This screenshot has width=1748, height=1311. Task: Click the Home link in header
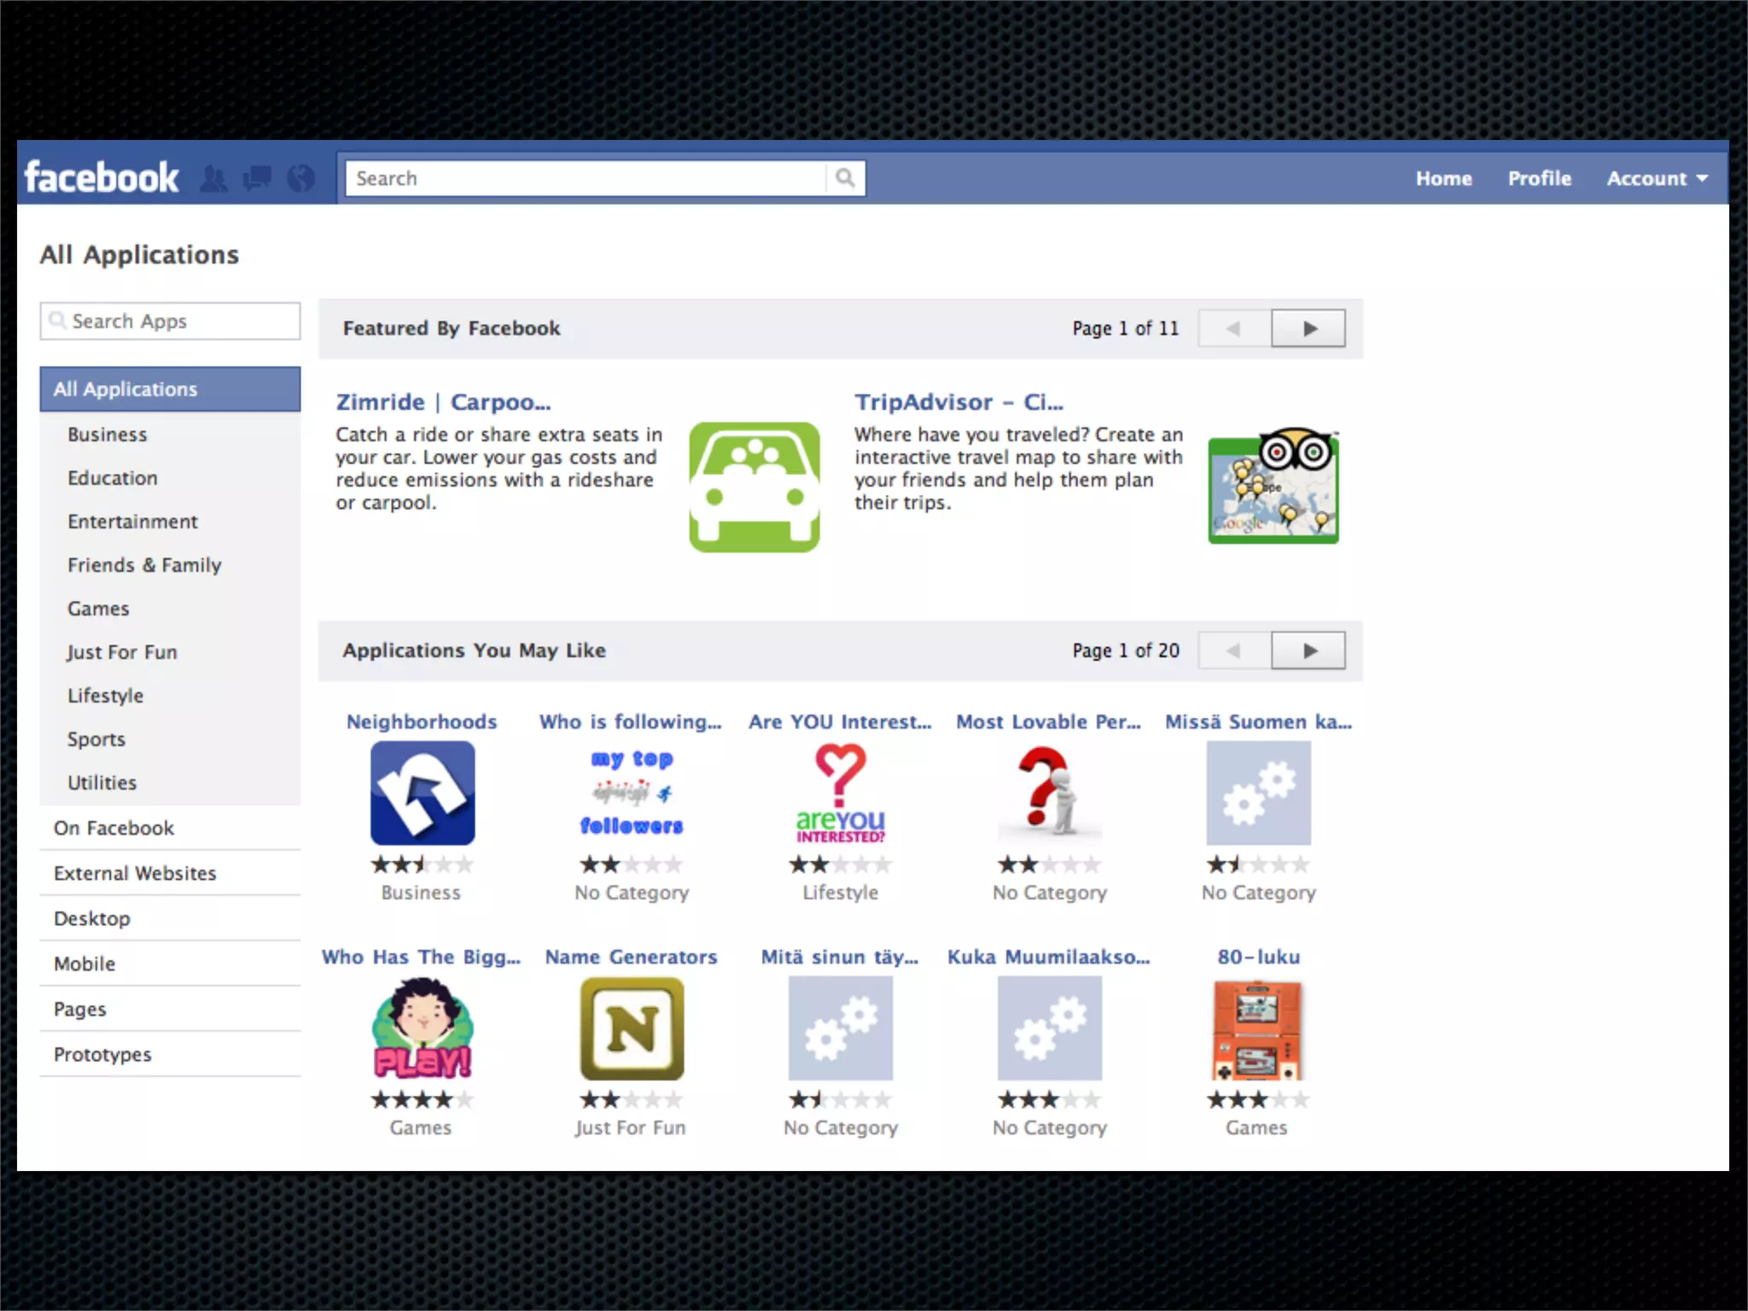[1443, 178]
